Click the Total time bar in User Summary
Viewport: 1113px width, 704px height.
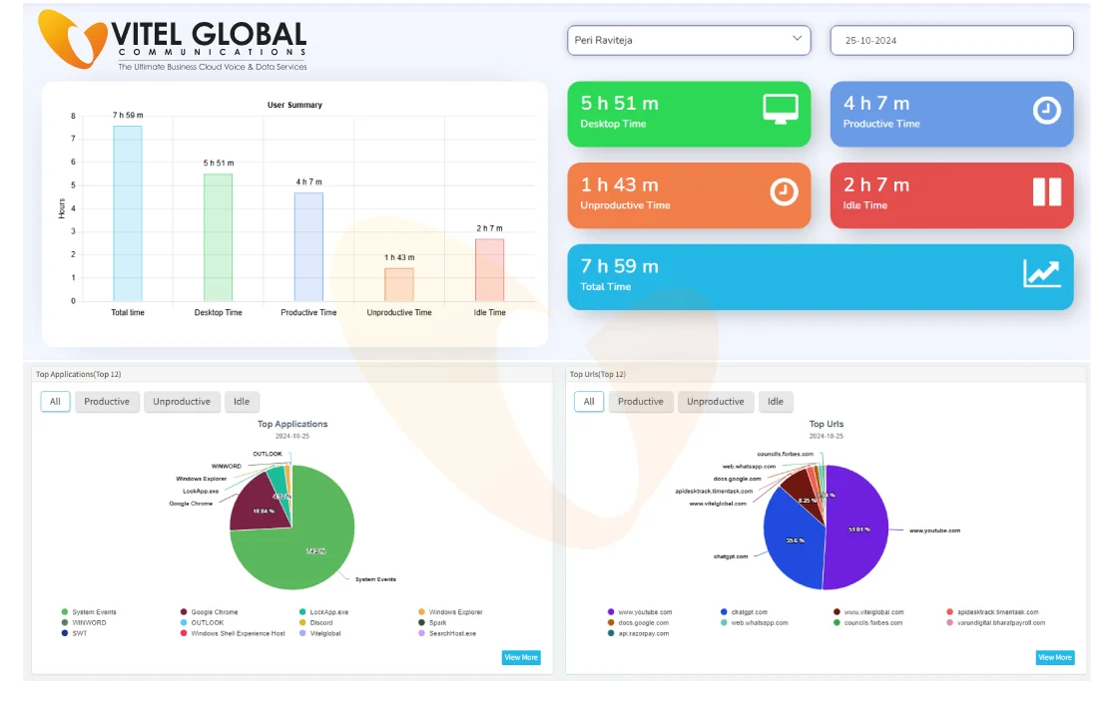[x=128, y=213]
